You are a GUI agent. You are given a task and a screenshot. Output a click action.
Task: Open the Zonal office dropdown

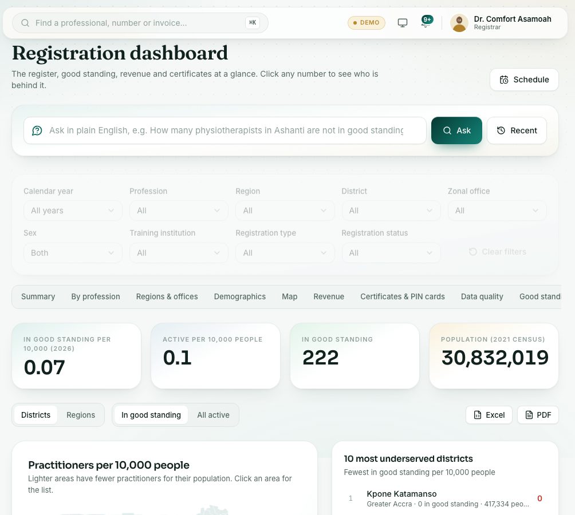[497, 211]
